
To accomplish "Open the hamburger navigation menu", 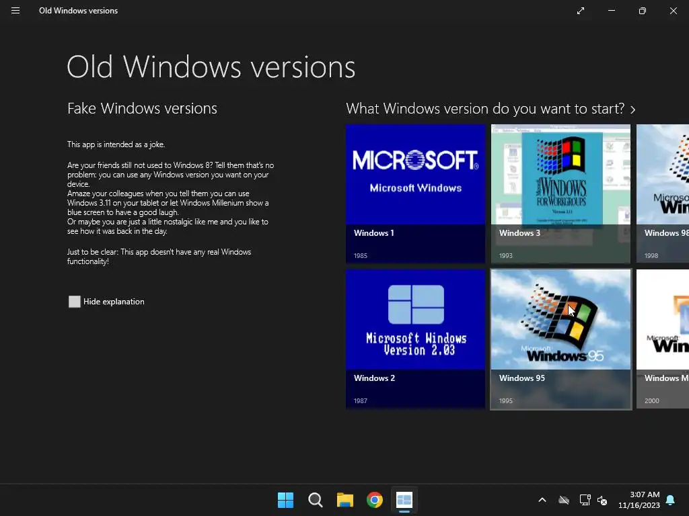I will 15,11.
